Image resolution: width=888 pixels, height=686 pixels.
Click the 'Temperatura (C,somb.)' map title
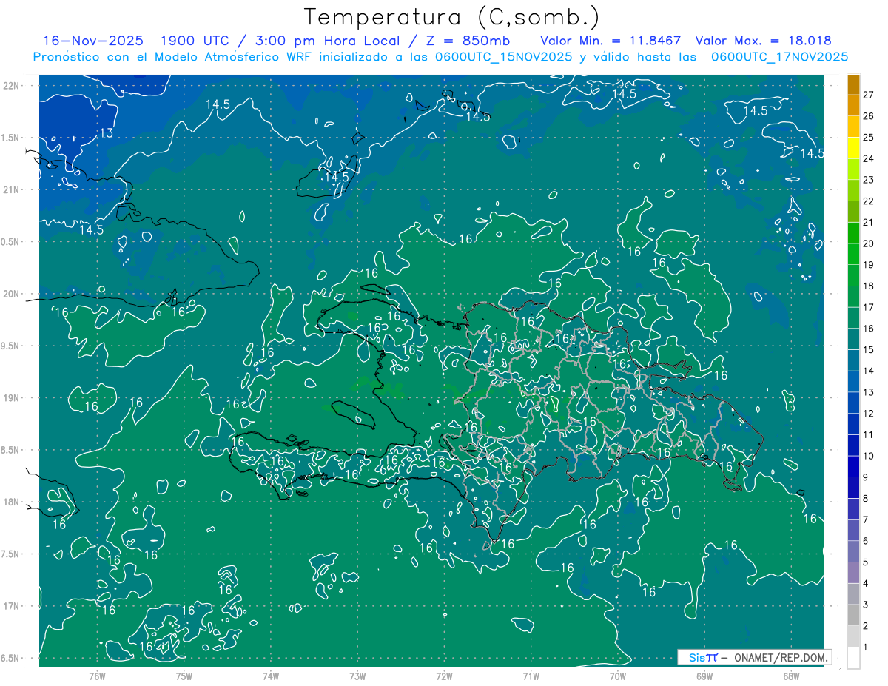(x=452, y=17)
